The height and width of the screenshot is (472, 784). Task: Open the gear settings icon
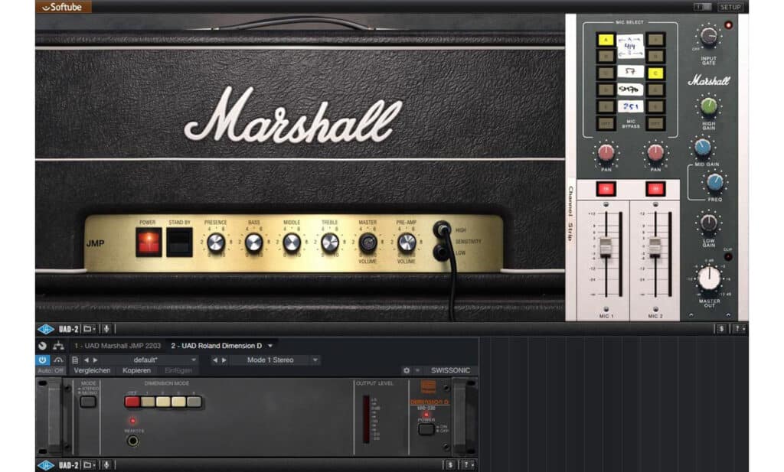pyautogui.click(x=407, y=370)
